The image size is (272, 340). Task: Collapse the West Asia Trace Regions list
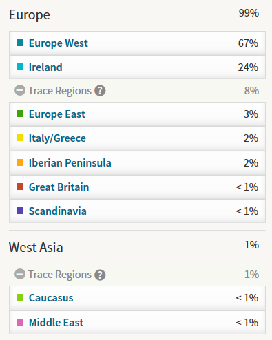click(x=20, y=274)
